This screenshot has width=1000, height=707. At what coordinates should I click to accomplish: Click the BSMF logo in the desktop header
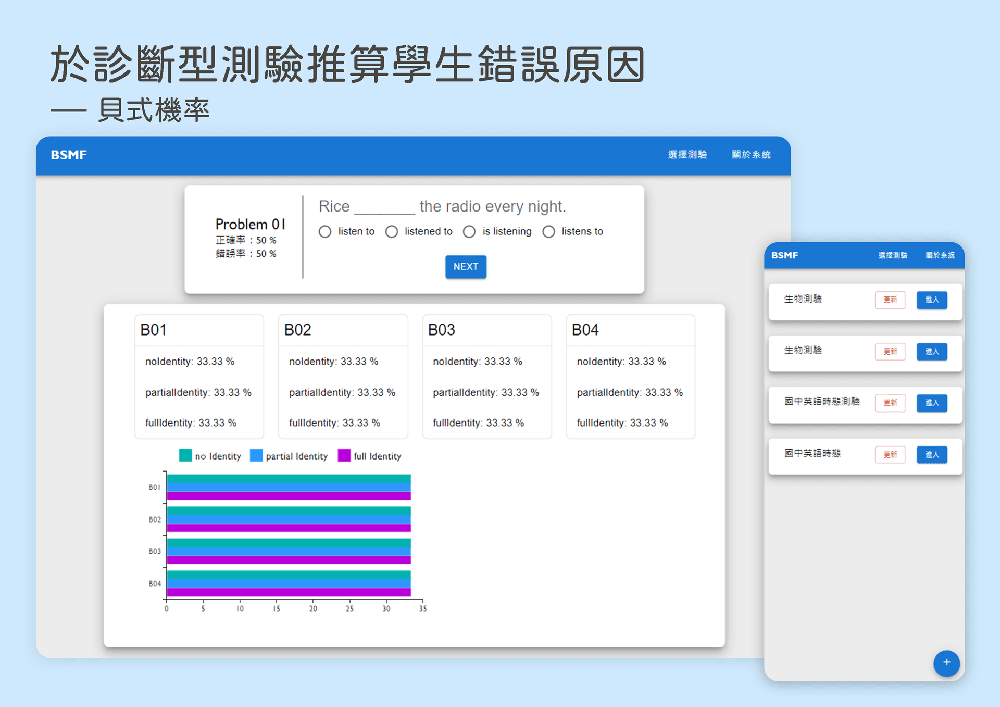click(69, 155)
